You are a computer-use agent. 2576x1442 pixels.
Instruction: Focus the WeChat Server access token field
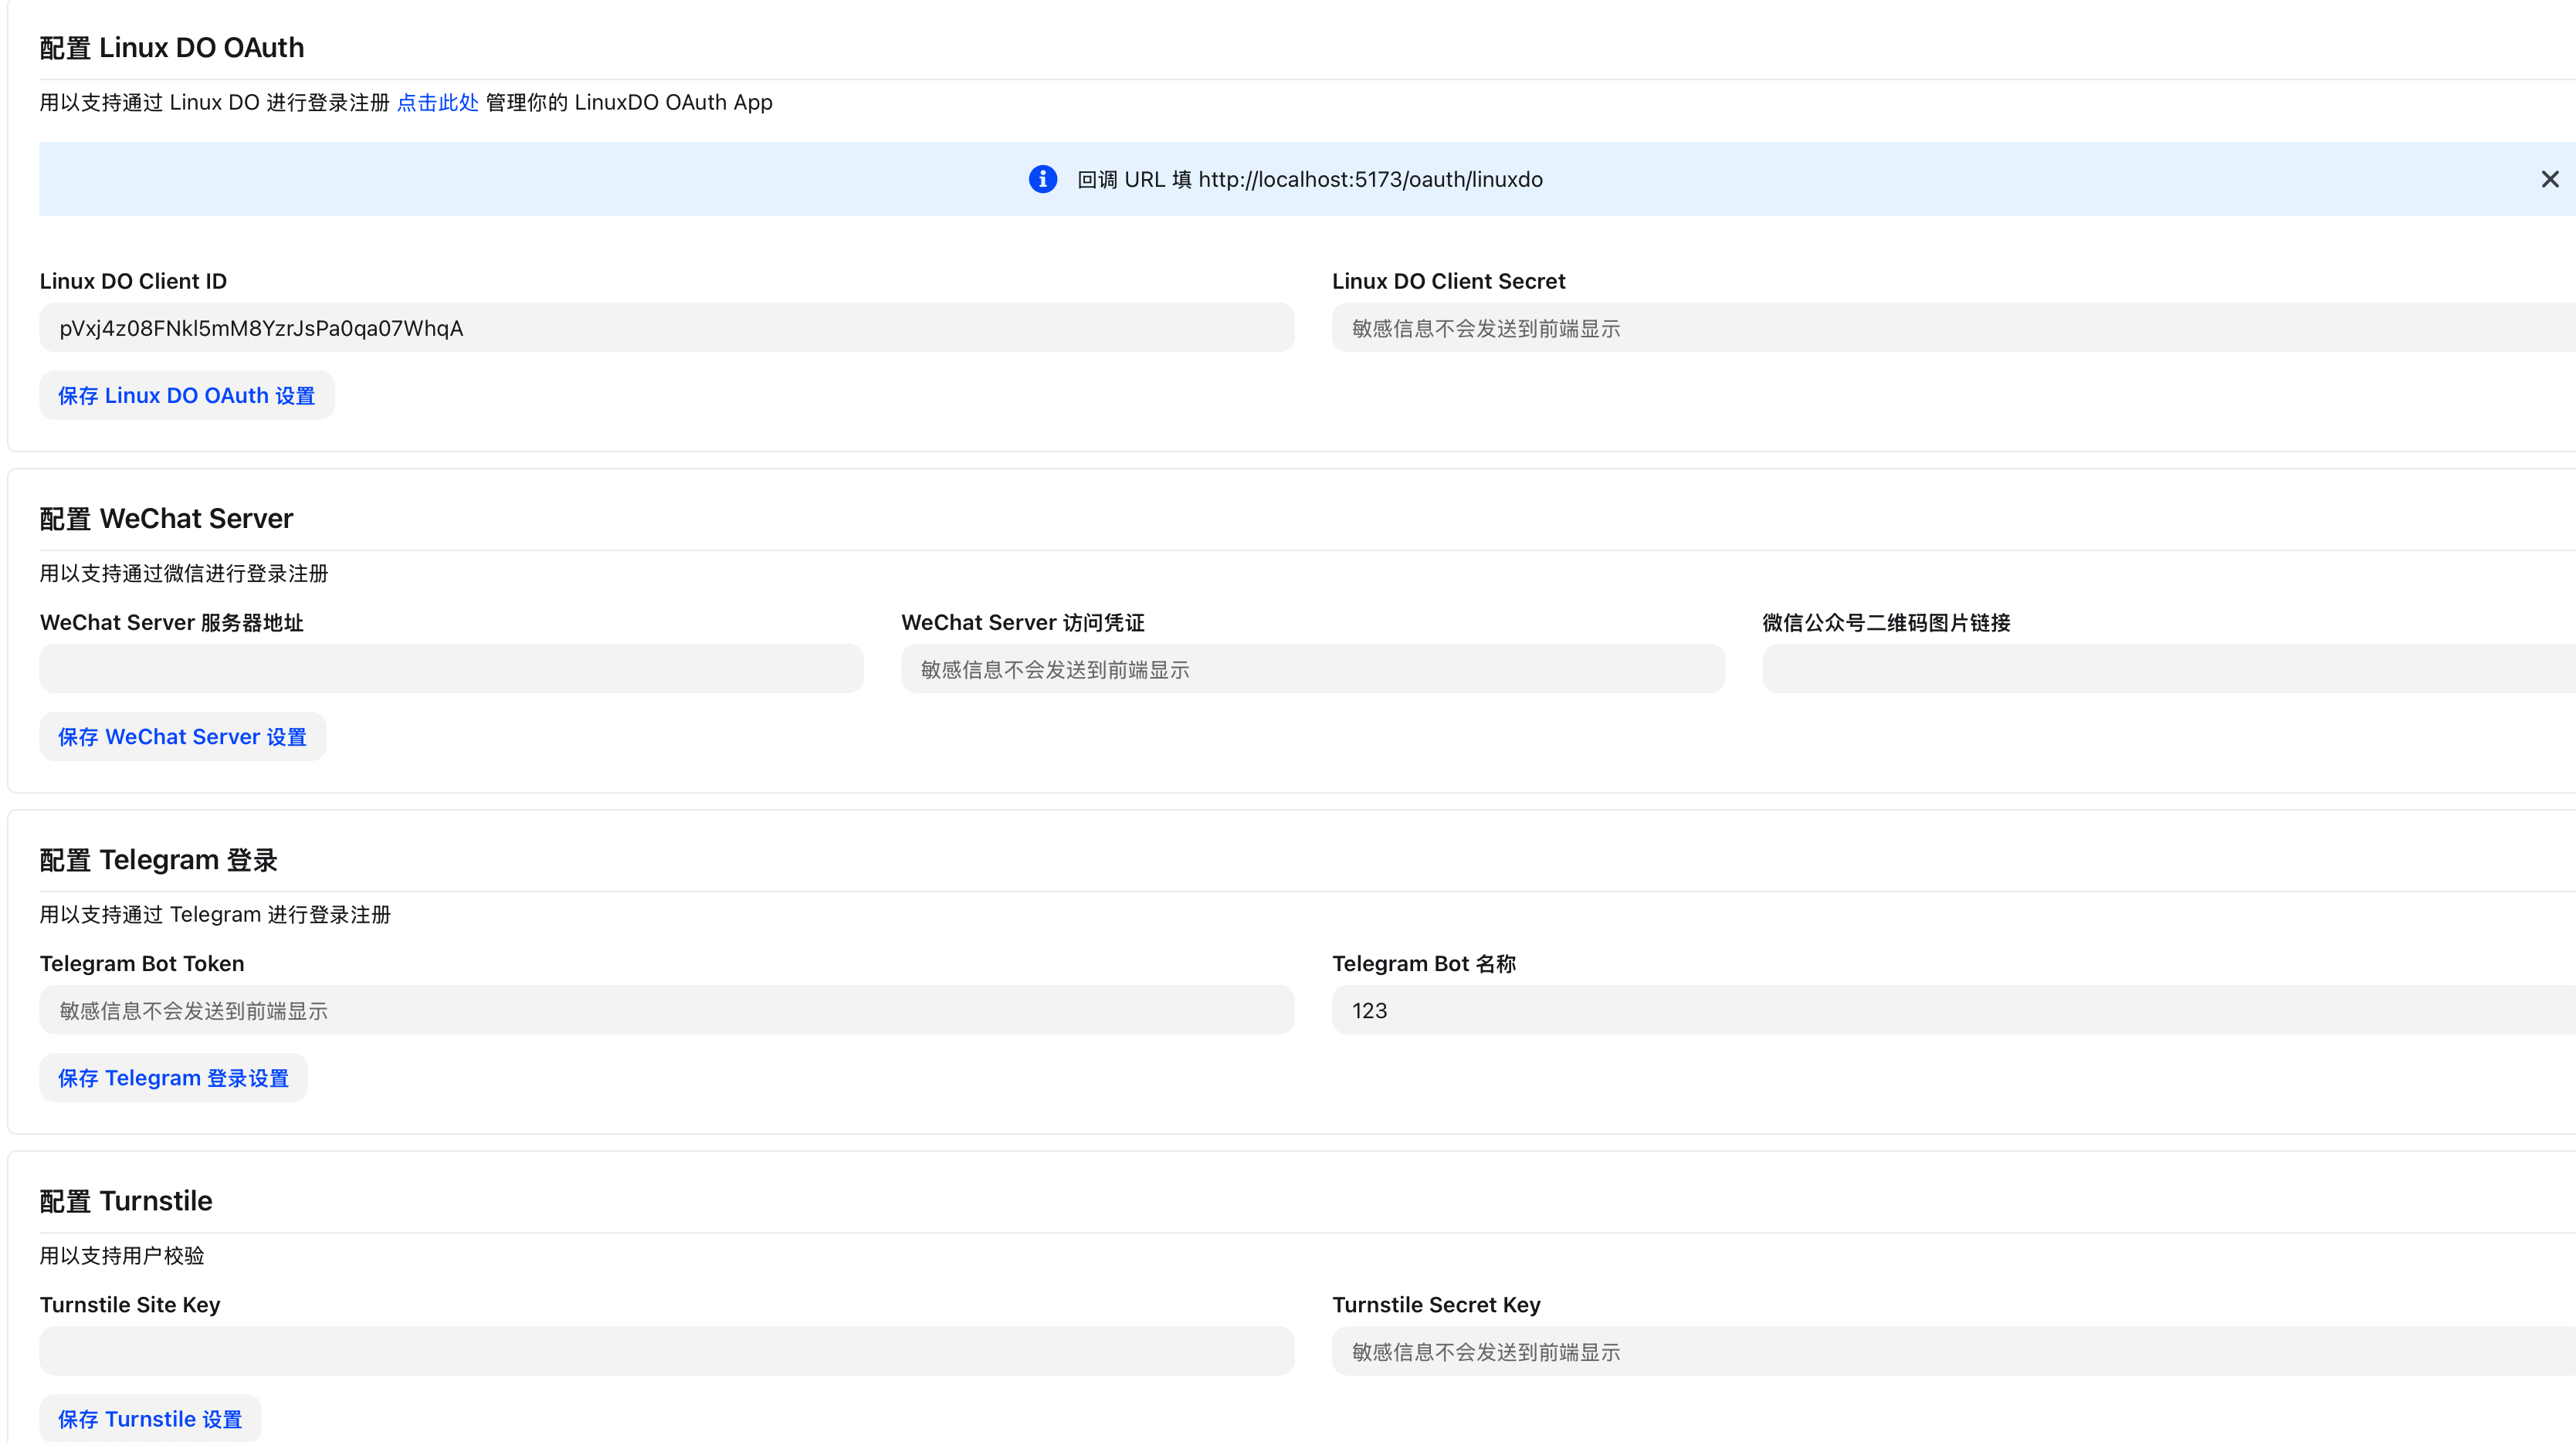1312,669
